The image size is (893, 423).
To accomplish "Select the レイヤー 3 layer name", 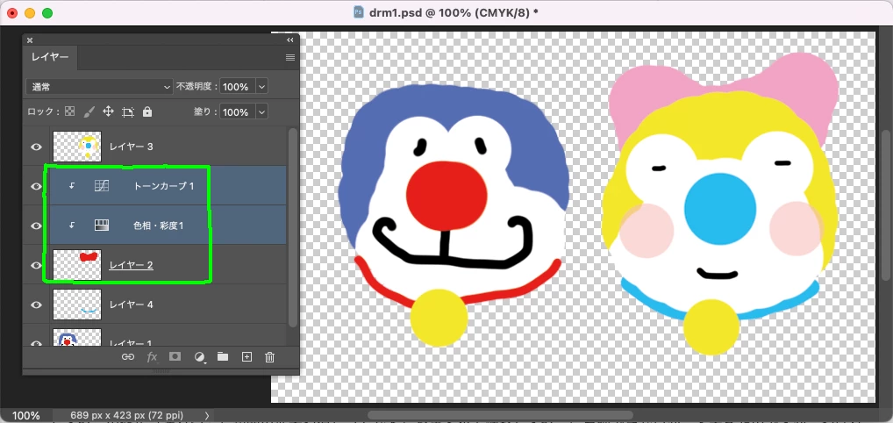I will point(131,147).
